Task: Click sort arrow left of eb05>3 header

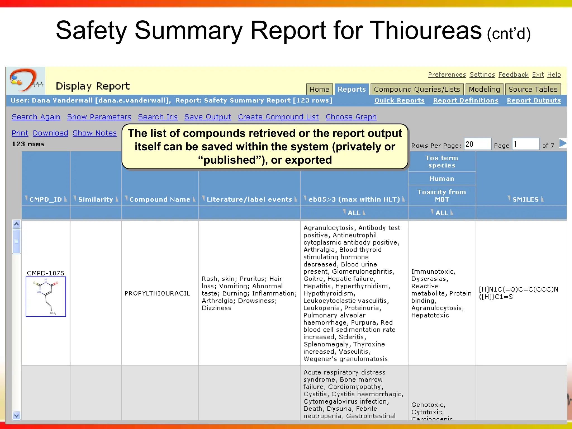Action: click(x=305, y=199)
